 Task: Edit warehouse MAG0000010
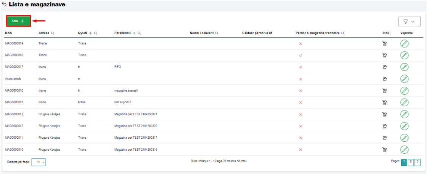coord(404,149)
